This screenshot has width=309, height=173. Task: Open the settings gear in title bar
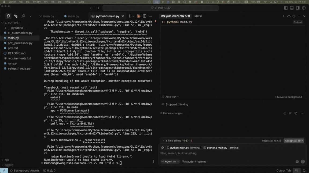coord(304,8)
